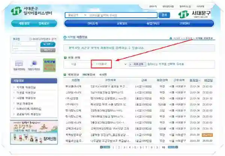
Task: Open the 고객센터 menu
Action: pyautogui.click(x=184, y=23)
